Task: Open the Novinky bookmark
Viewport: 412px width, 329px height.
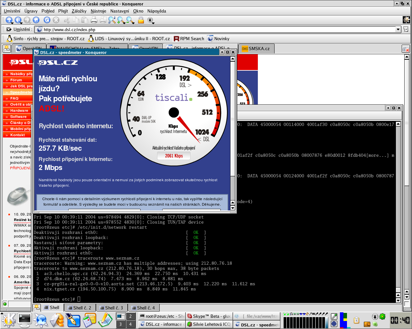Action: pos(219,39)
